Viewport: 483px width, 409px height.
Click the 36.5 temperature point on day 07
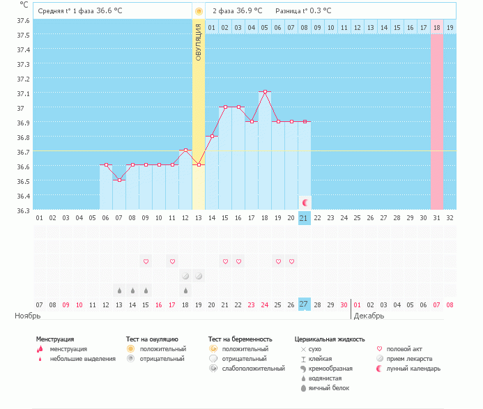(x=119, y=180)
